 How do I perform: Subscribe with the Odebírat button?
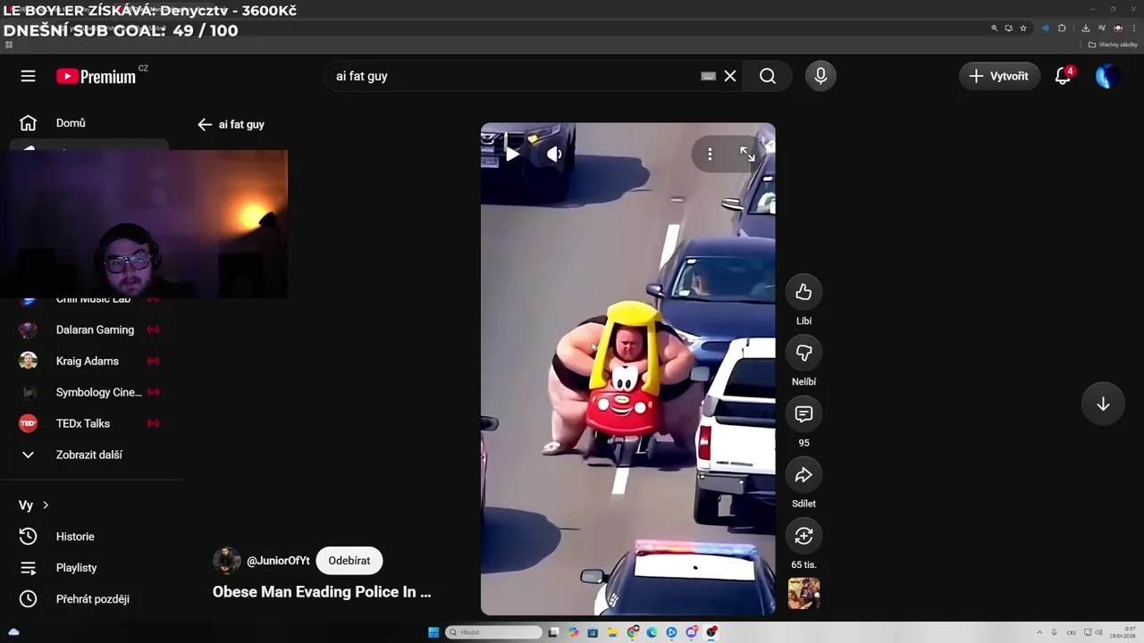tap(349, 561)
